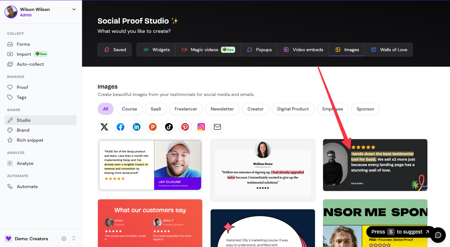This screenshot has height=247, width=450.
Task: Open Rich snippet in the sidebar
Action: pyautogui.click(x=41, y=140)
